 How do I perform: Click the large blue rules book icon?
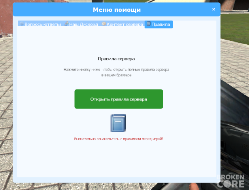click(x=118, y=123)
